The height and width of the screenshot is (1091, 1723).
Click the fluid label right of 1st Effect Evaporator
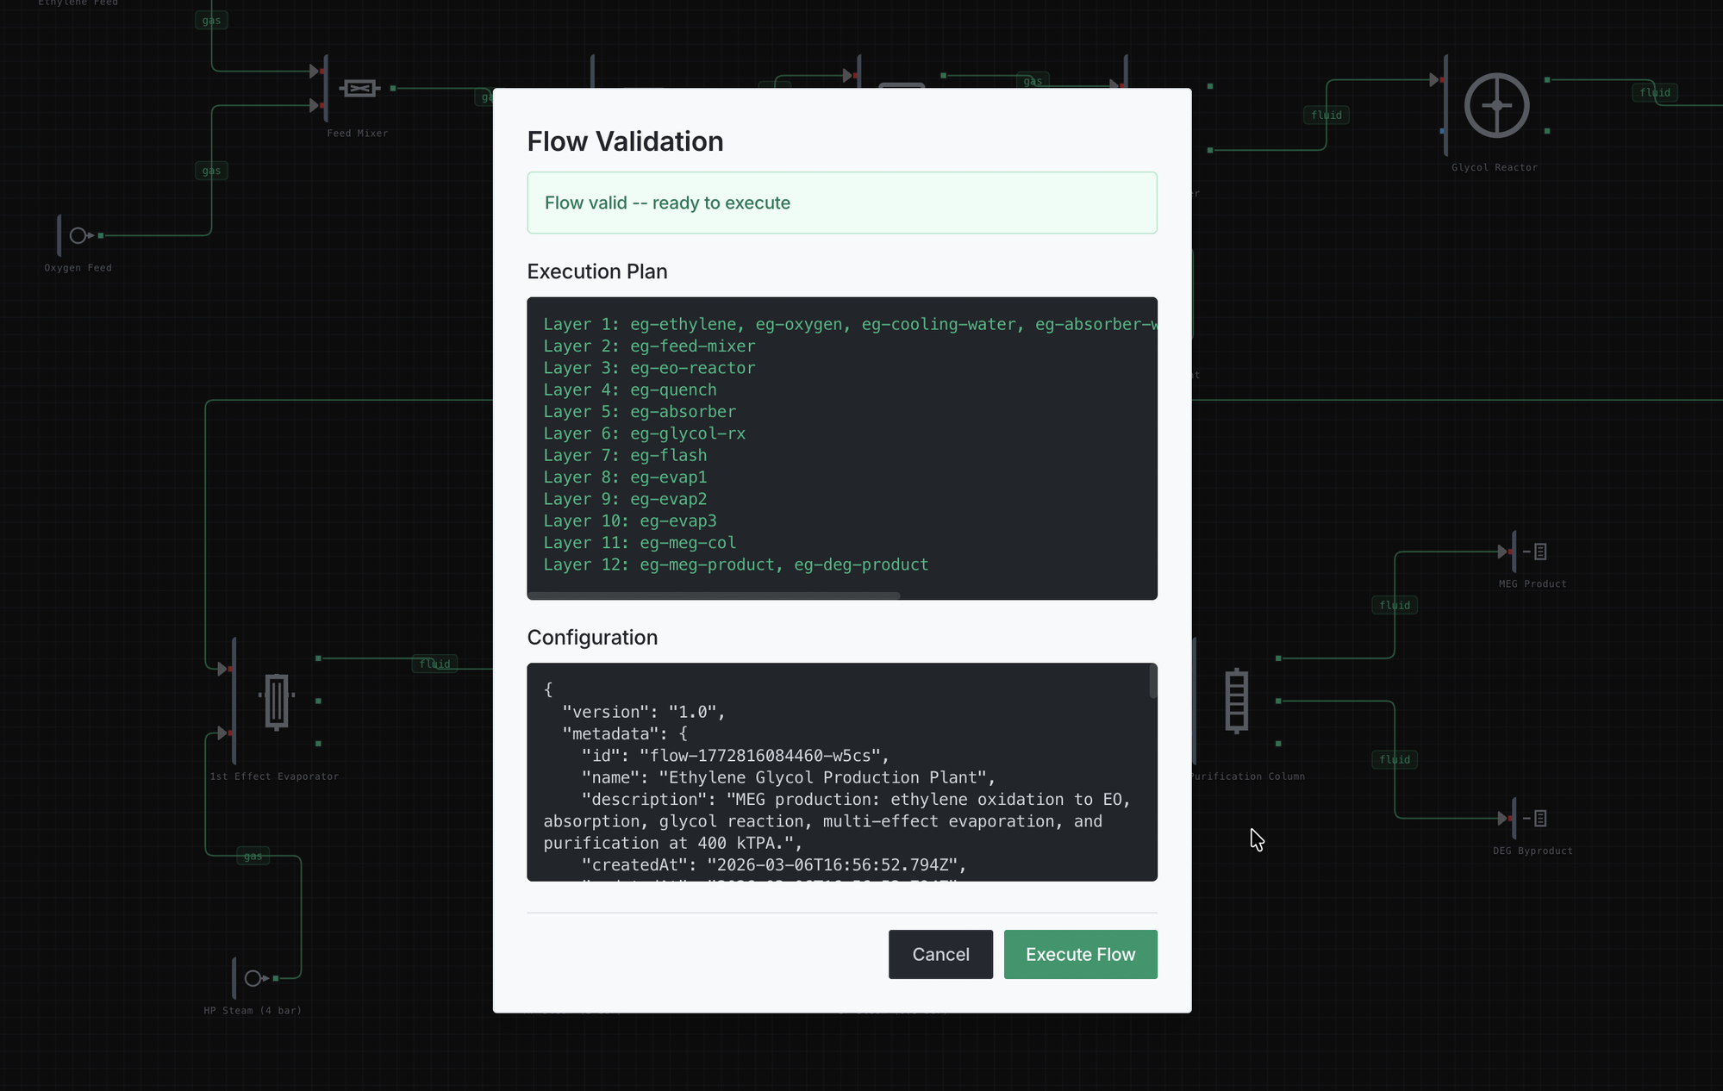[x=434, y=664]
